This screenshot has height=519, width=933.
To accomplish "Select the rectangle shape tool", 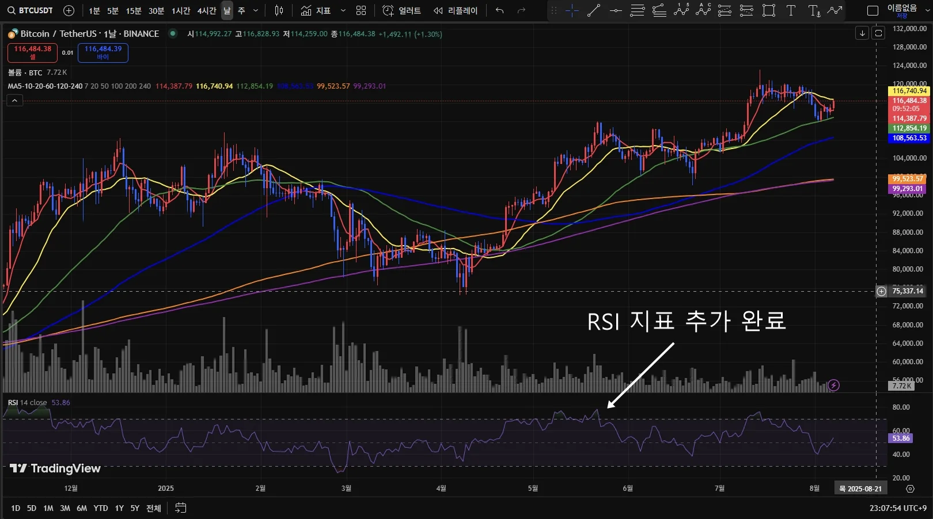I will pyautogui.click(x=769, y=10).
